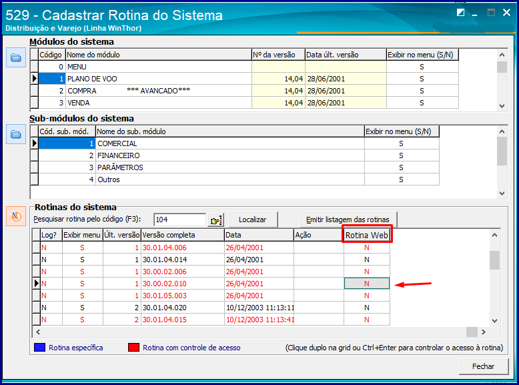Click the row selector beside PARÂMETROS
The image size is (519, 385).
tap(35, 167)
